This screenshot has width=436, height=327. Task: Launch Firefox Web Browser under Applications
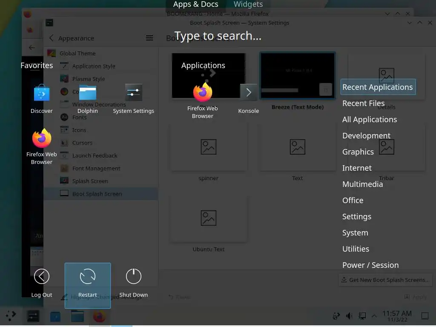(202, 100)
